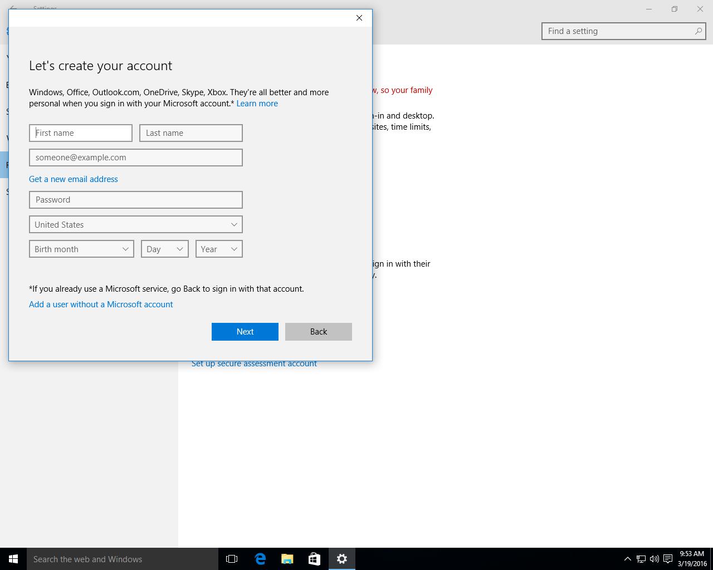The image size is (713, 570).
Task: Click the Password field
Action: [x=136, y=200]
